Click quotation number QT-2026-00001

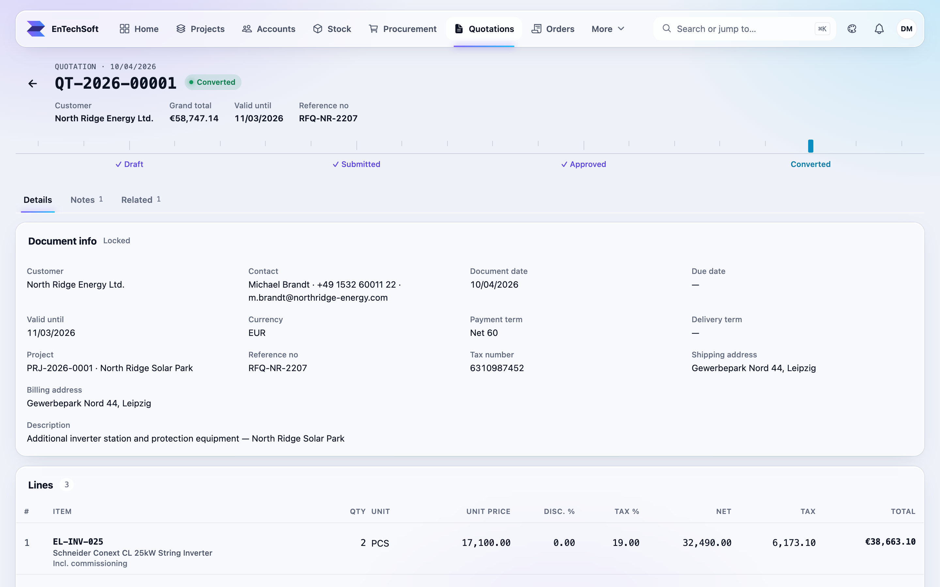[x=116, y=83]
